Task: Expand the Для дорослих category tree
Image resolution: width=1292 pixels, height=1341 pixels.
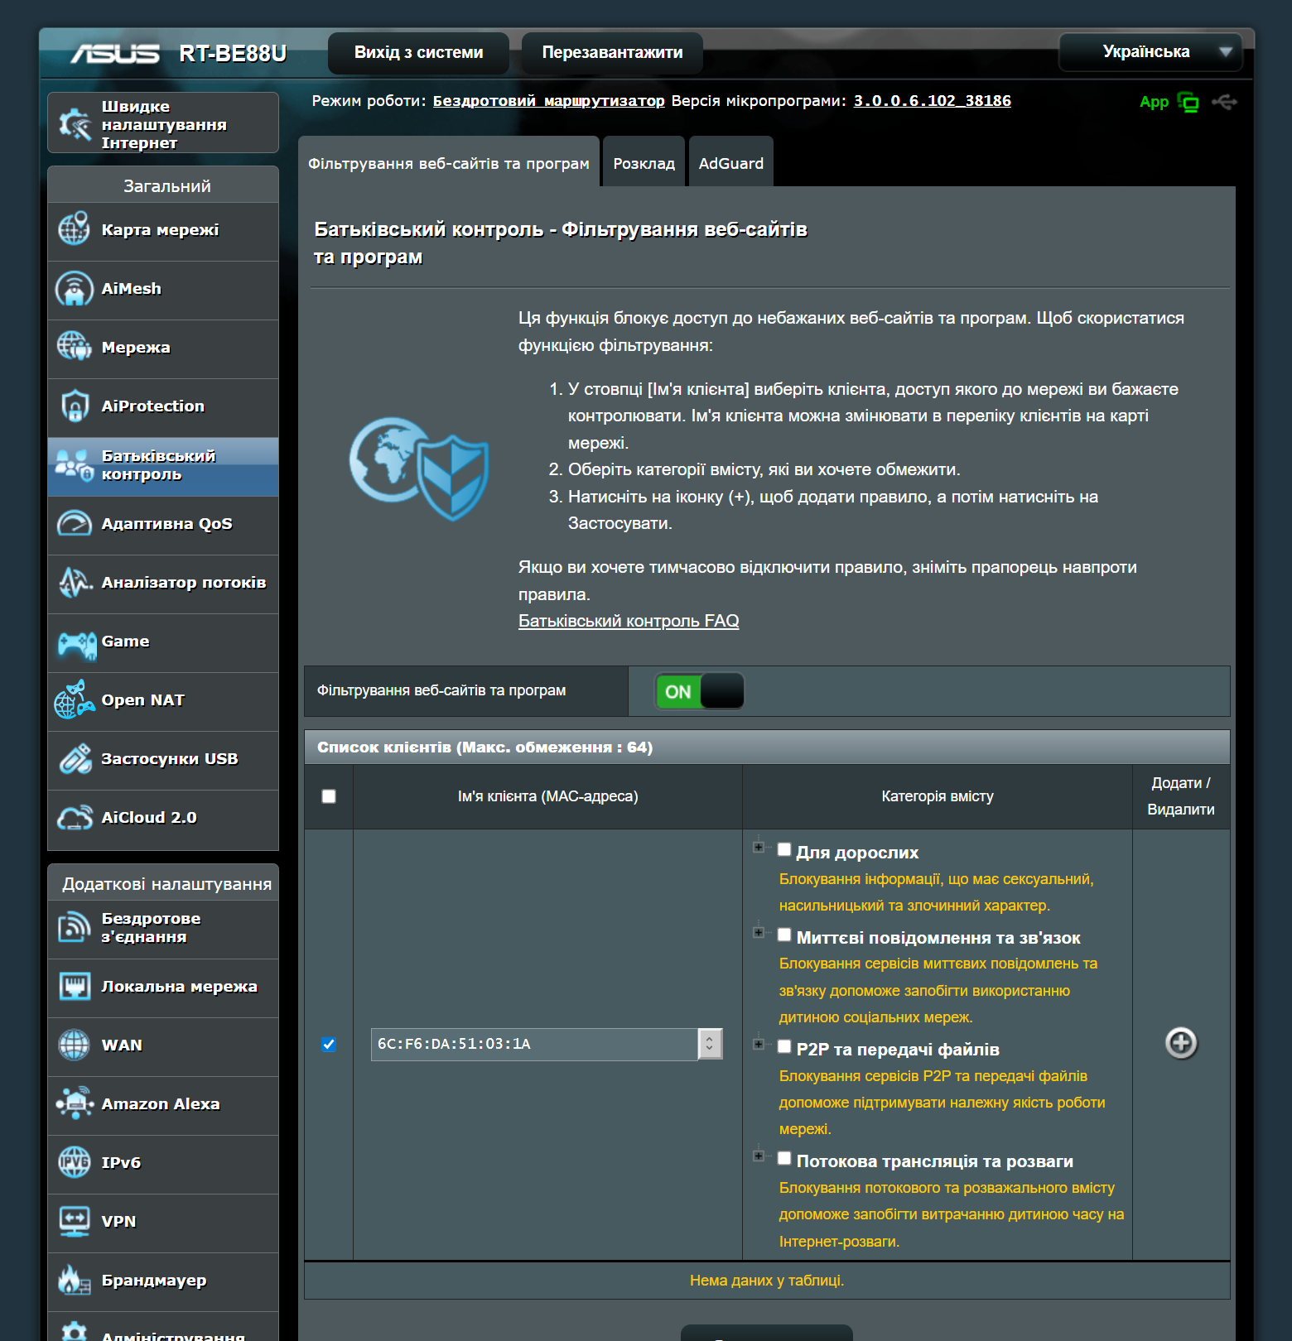Action: tap(758, 847)
